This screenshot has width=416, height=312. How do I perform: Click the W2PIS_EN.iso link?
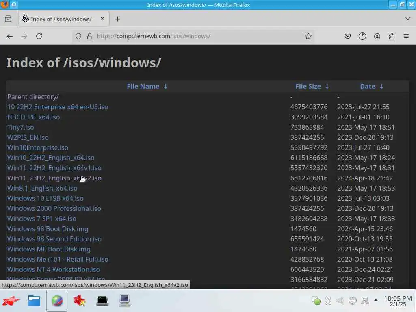pos(28,137)
